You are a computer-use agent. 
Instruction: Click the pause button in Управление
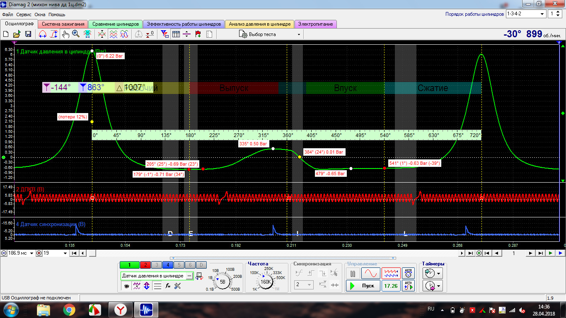pyautogui.click(x=353, y=274)
